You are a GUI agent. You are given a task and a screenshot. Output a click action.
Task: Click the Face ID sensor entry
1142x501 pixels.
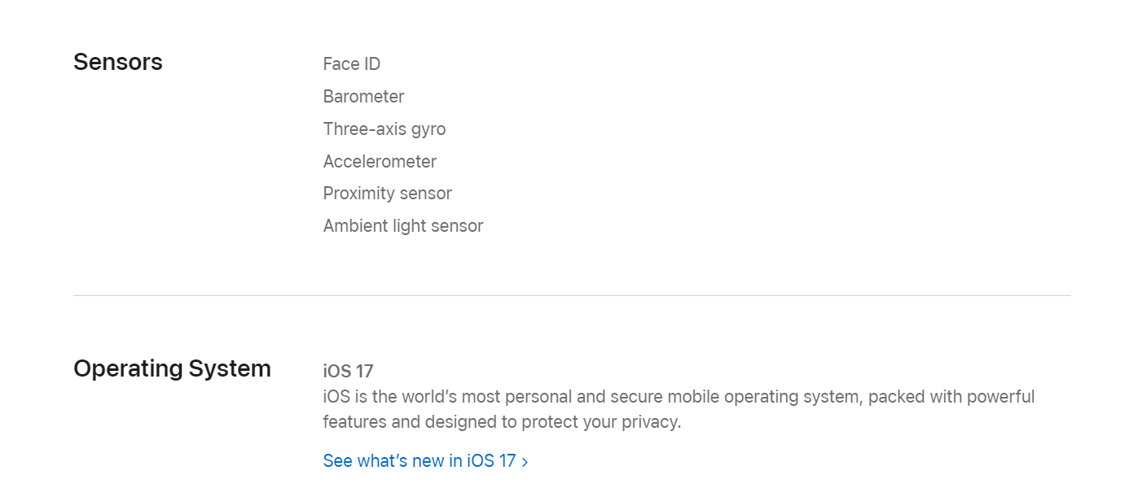coord(352,64)
